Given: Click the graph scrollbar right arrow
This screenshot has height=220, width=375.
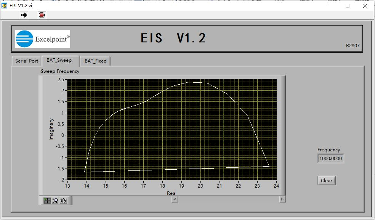Looking at the screenshot, I should (x=282, y=199).
